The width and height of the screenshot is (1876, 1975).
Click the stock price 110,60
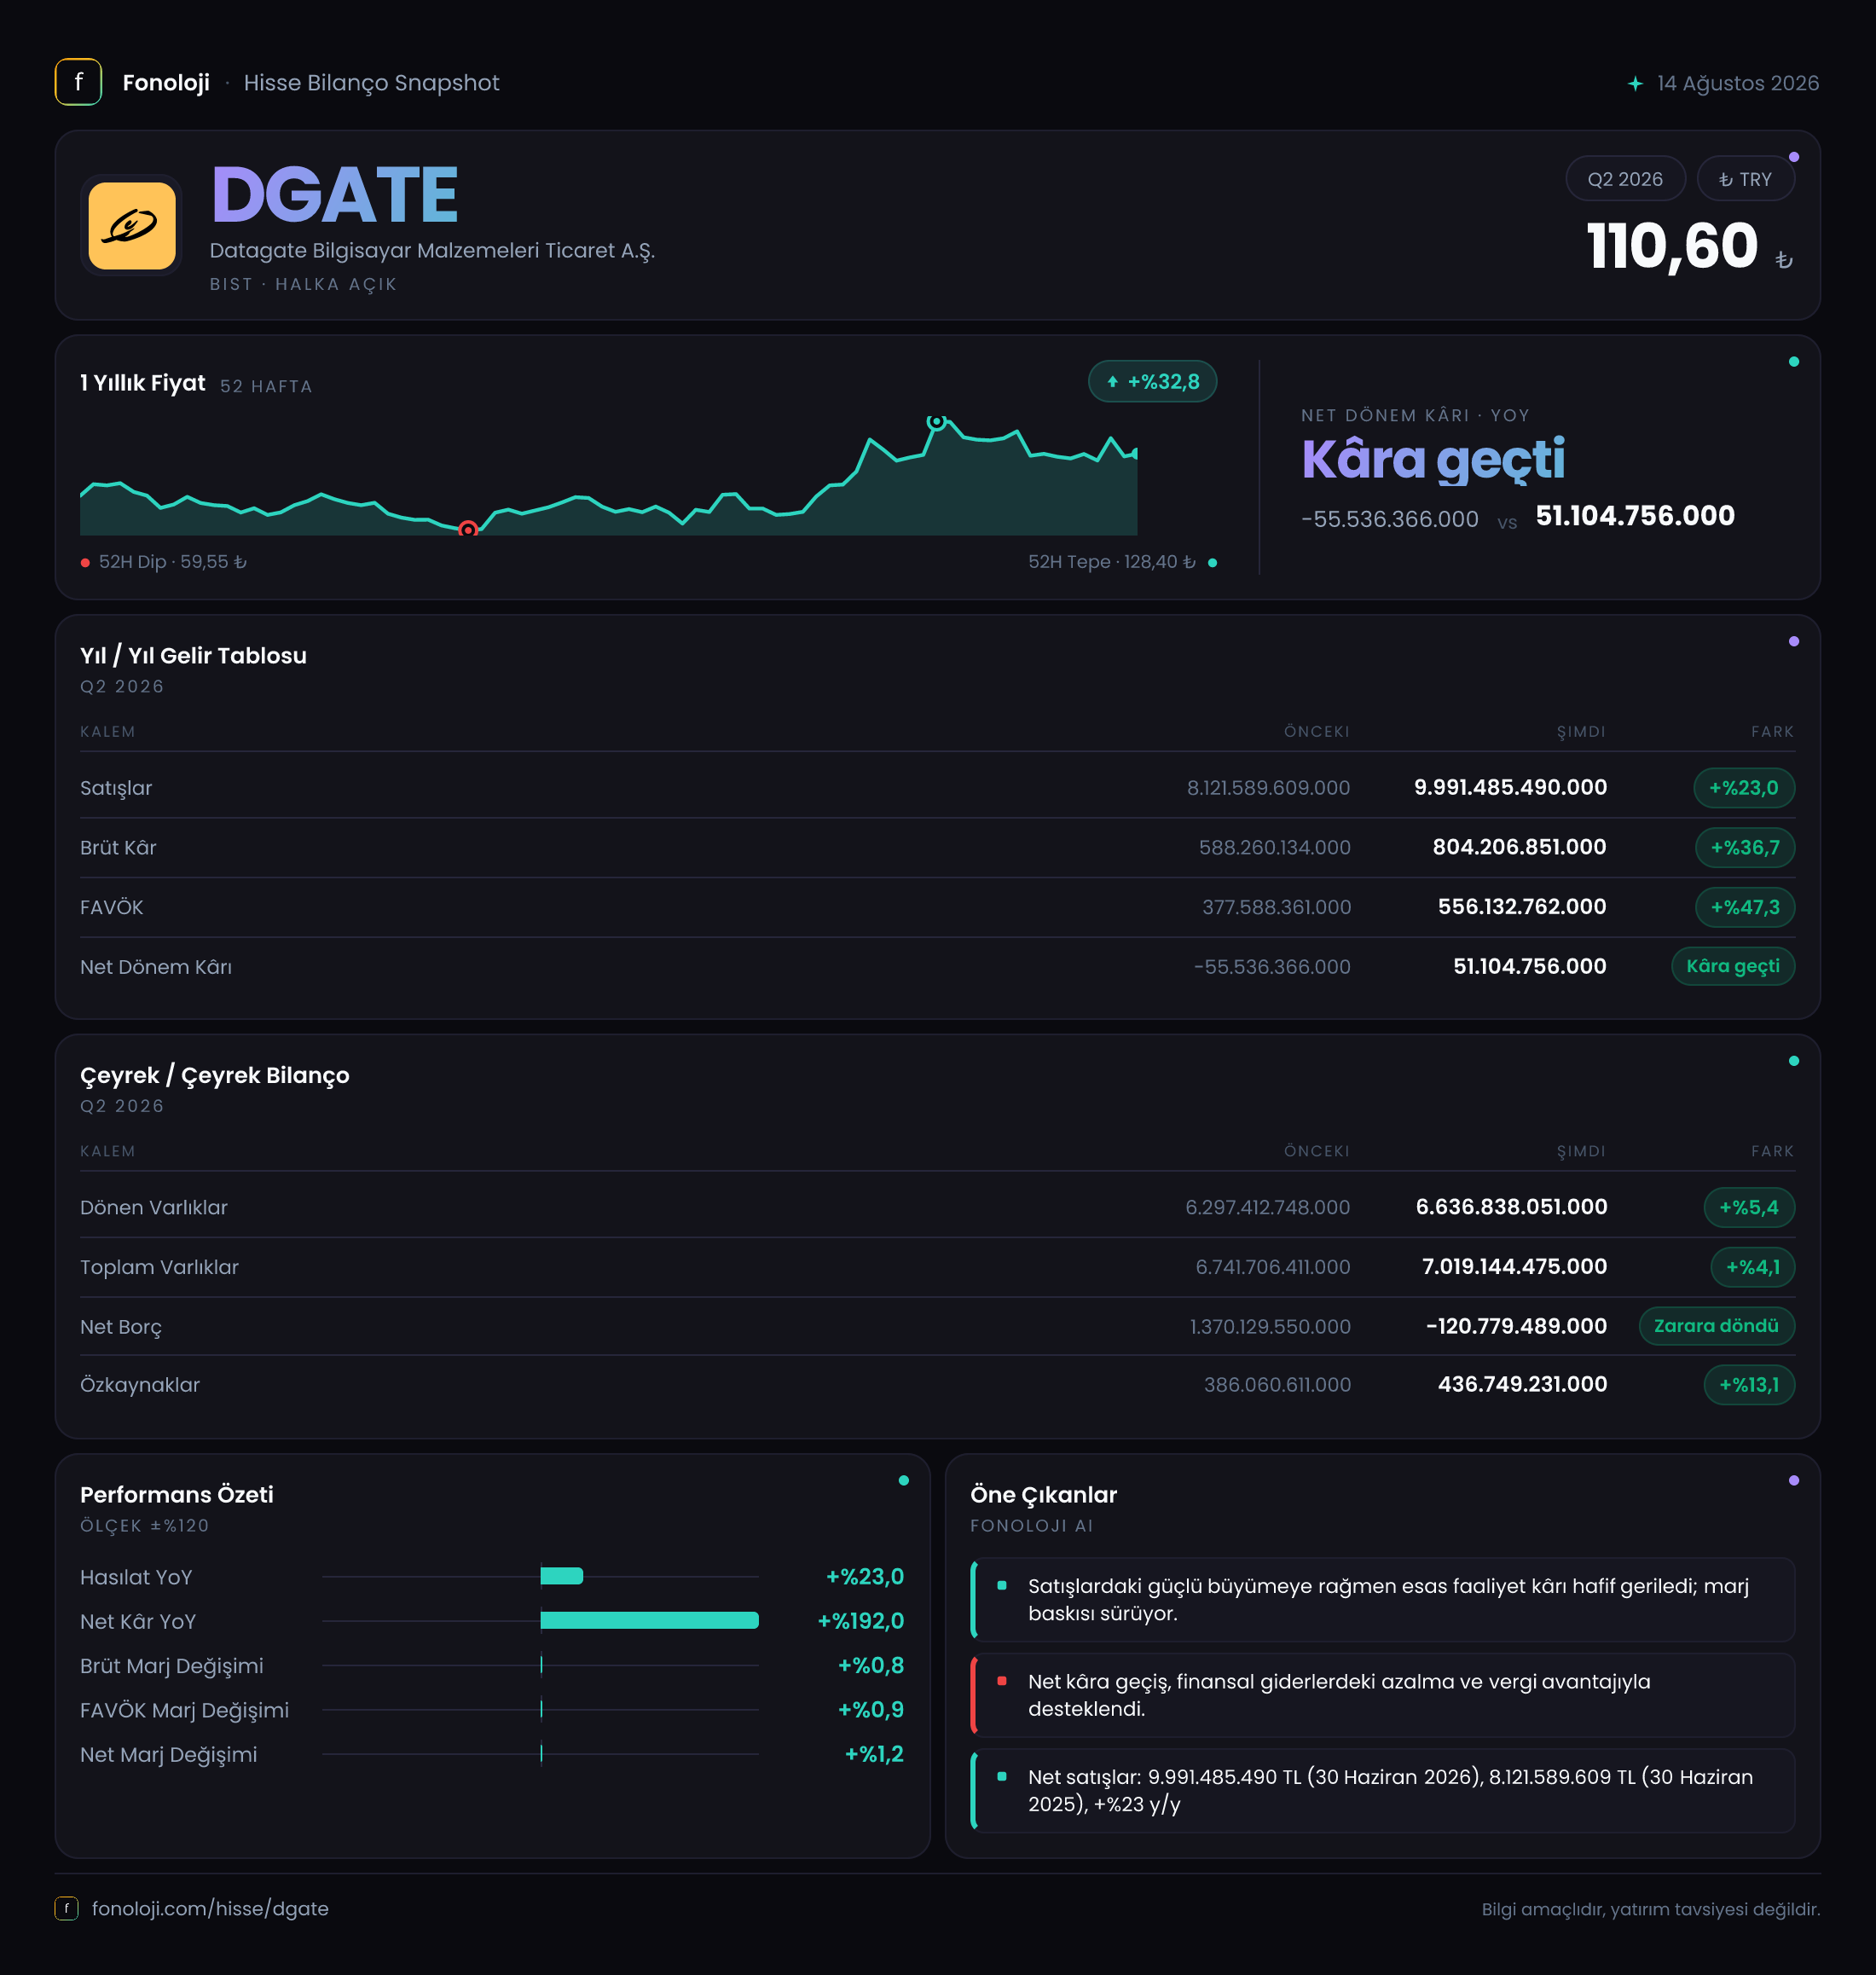(1672, 246)
